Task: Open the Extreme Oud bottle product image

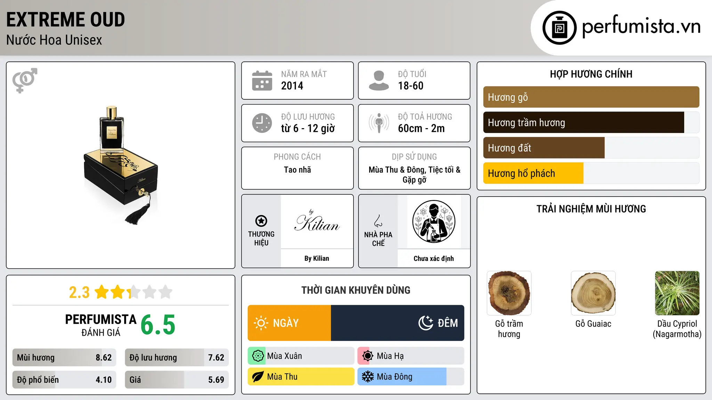Action: tap(121, 165)
